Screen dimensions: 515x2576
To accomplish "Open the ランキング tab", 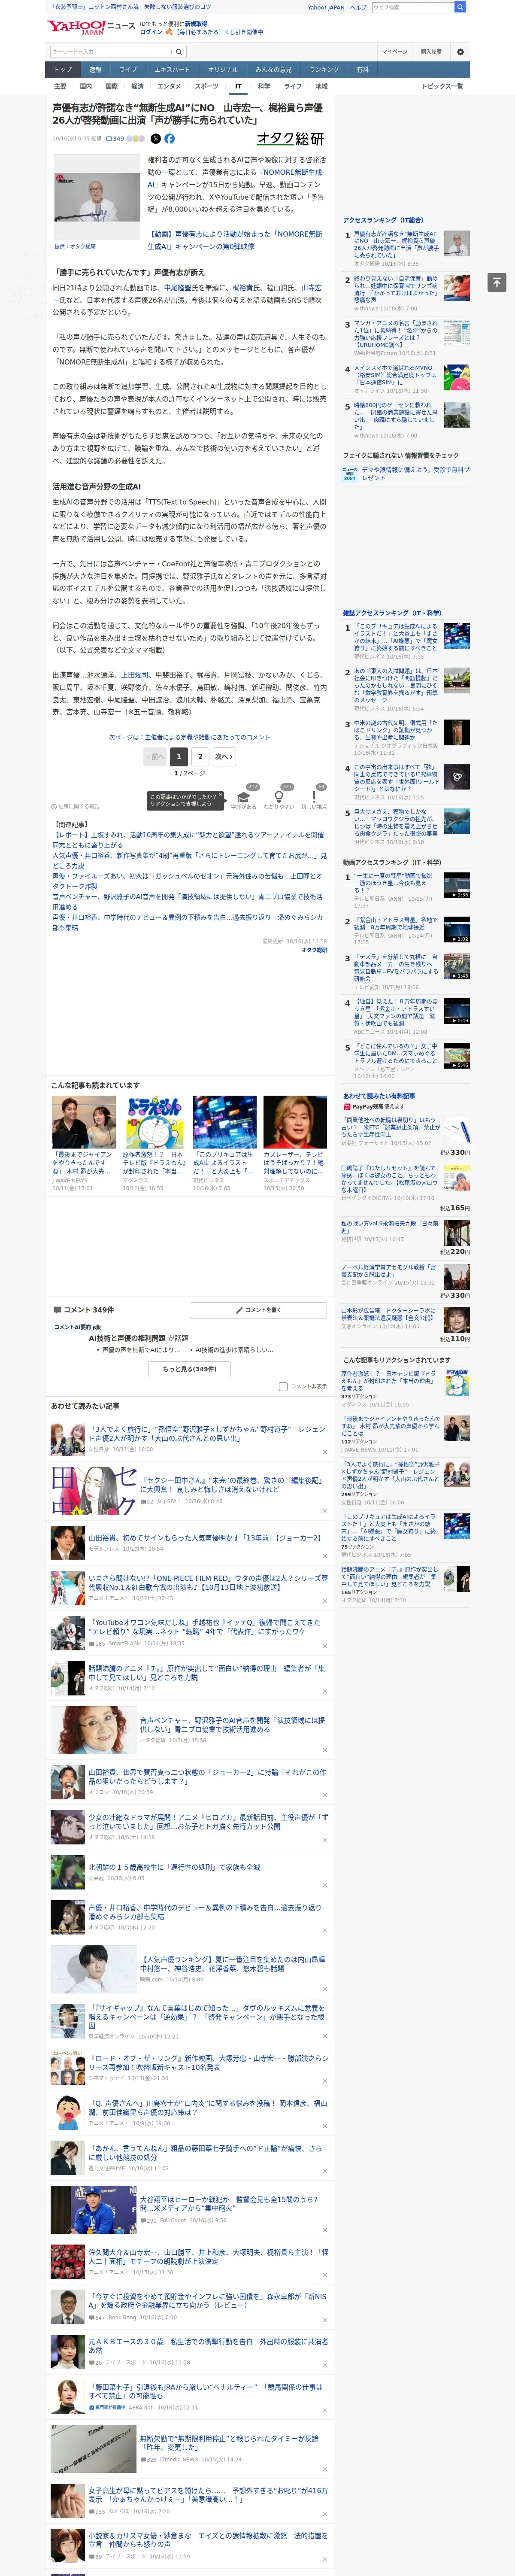I will click(323, 70).
